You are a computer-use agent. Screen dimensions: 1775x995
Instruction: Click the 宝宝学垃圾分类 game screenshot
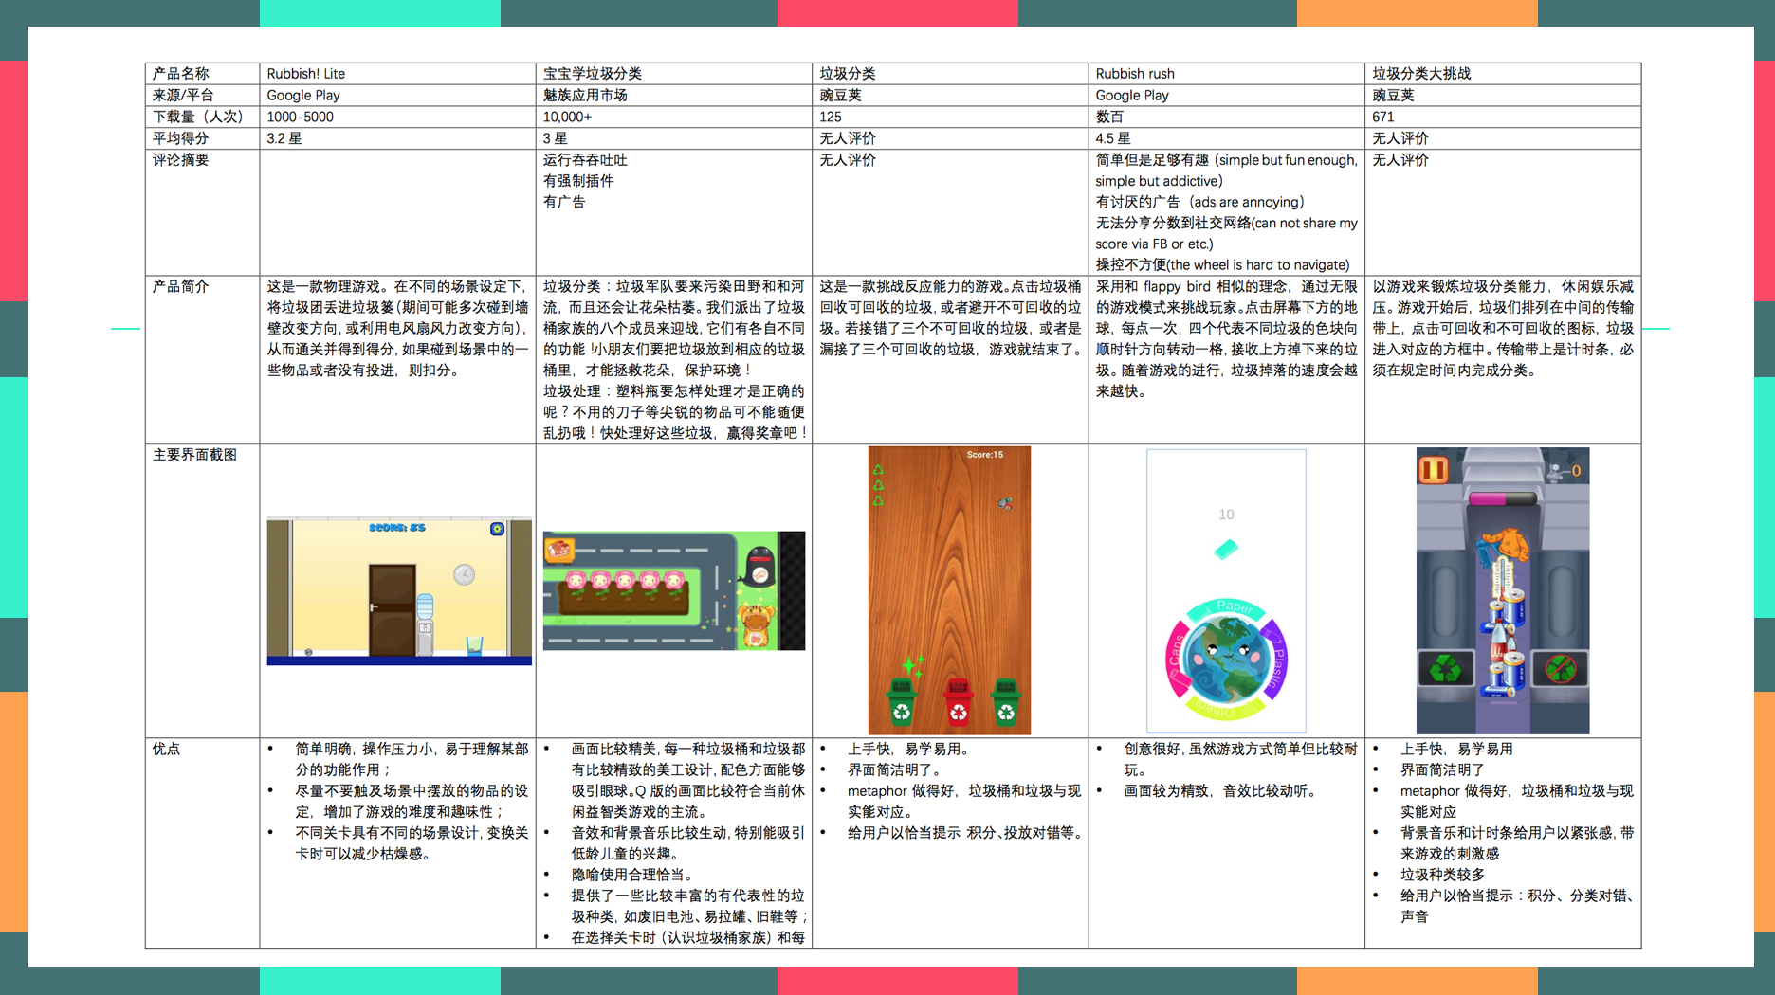(674, 590)
